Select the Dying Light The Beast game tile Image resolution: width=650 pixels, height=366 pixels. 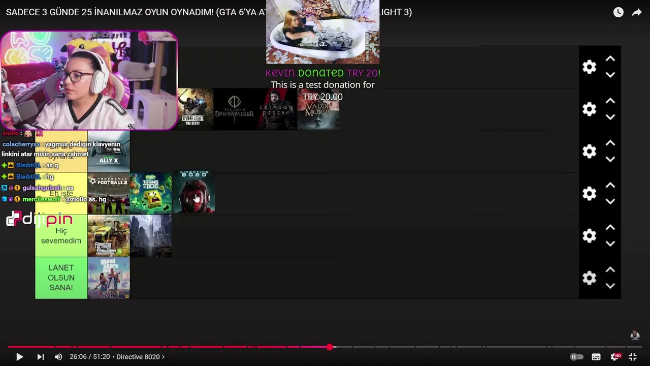[x=195, y=109]
